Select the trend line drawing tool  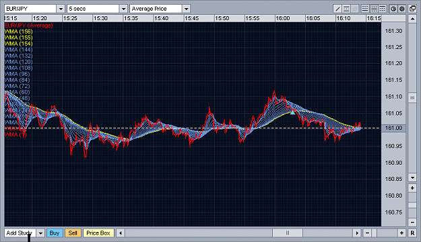tap(337, 9)
